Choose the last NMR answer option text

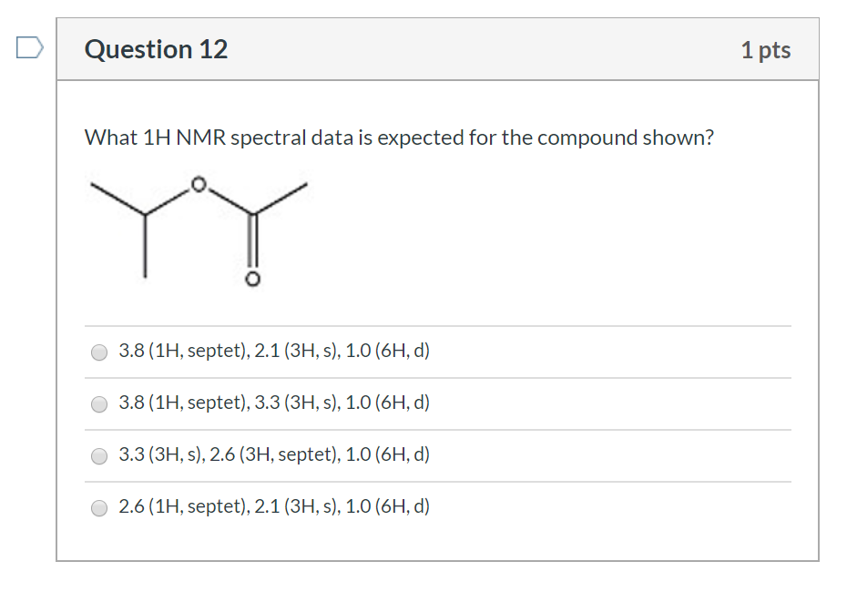click(x=273, y=506)
